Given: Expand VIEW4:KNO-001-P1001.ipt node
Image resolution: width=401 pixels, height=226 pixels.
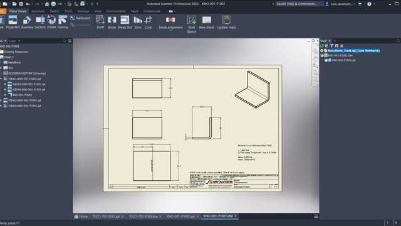Looking at the screenshot, I should (x=5, y=89).
